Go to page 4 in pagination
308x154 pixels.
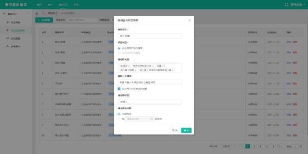tap(267, 146)
